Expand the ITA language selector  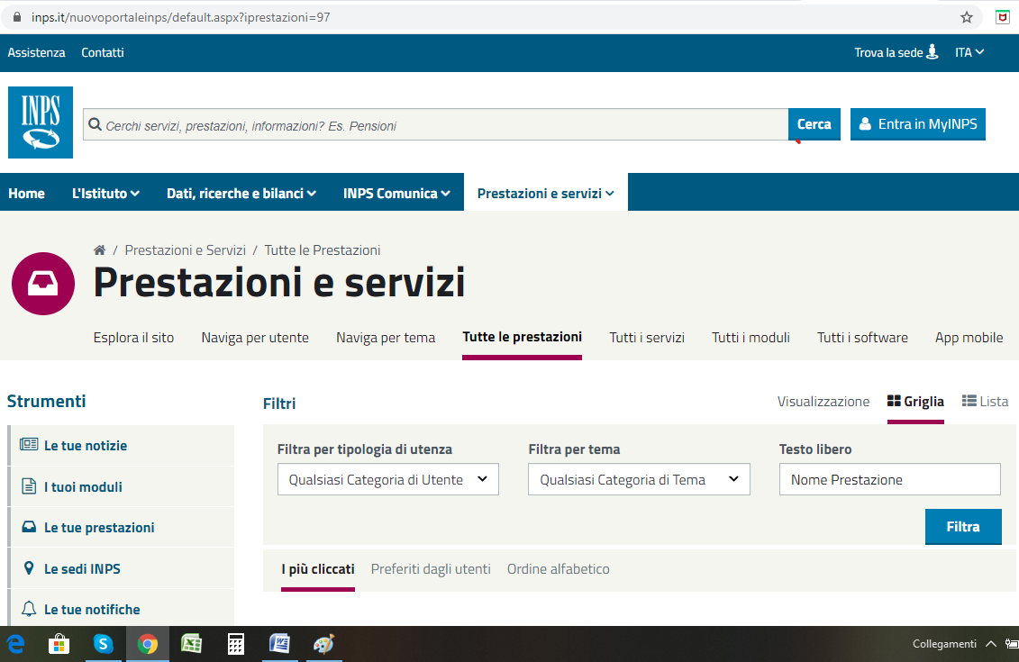point(969,53)
